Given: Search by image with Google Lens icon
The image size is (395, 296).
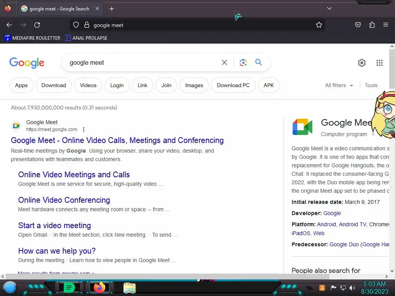Looking at the screenshot, I should pyautogui.click(x=243, y=62).
